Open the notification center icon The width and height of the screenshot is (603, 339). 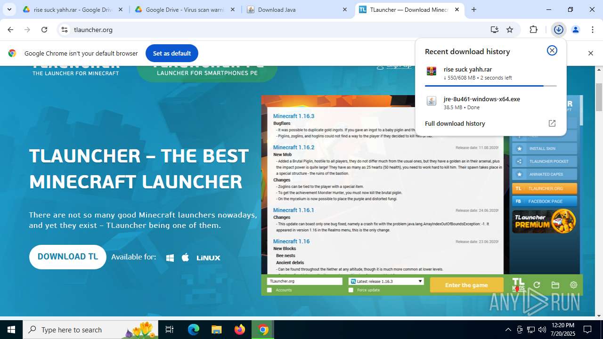587,330
